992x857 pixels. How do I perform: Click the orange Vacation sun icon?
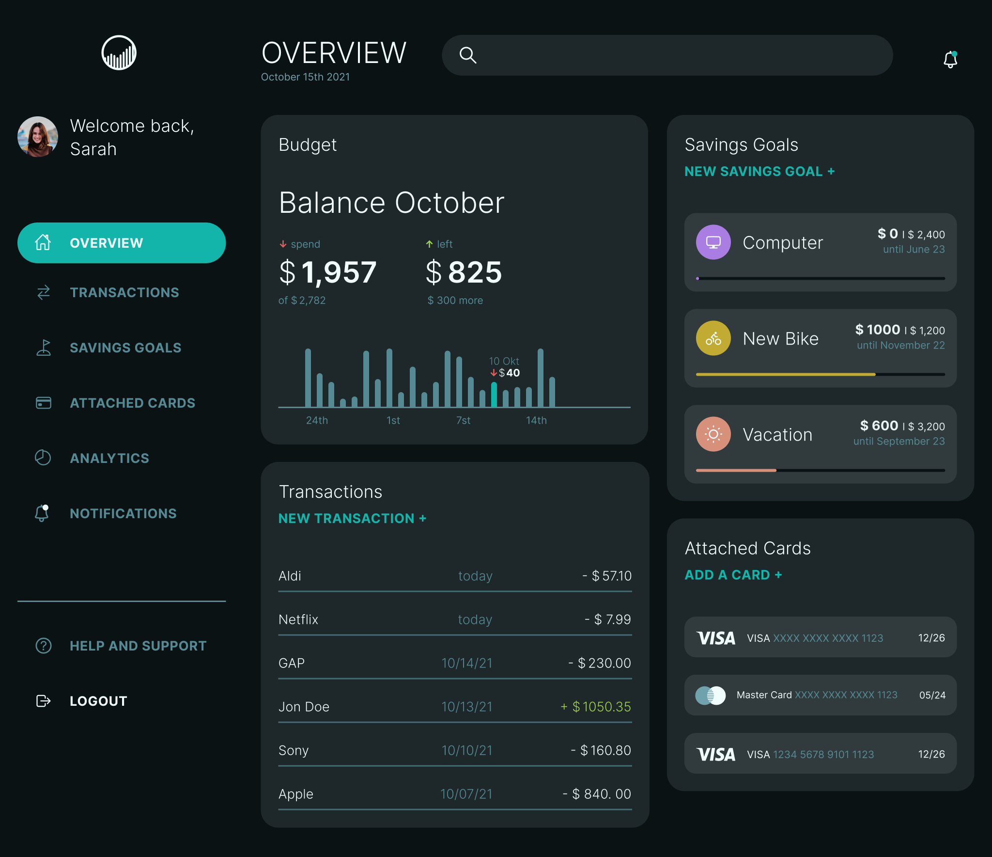[x=713, y=434]
